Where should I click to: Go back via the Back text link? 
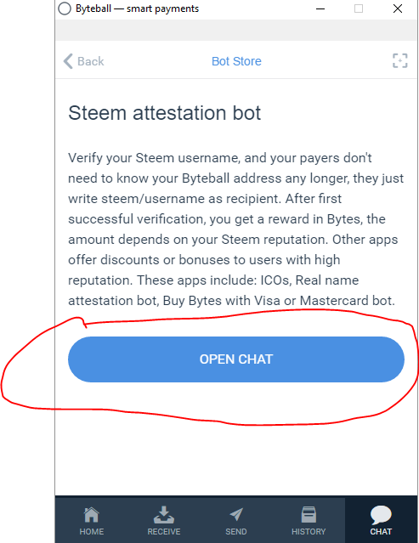click(x=90, y=61)
